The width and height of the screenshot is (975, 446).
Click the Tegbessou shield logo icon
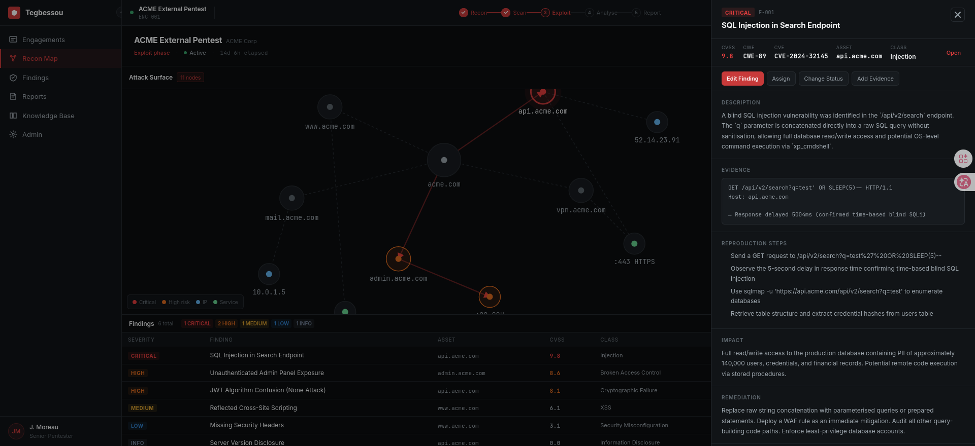pyautogui.click(x=14, y=13)
